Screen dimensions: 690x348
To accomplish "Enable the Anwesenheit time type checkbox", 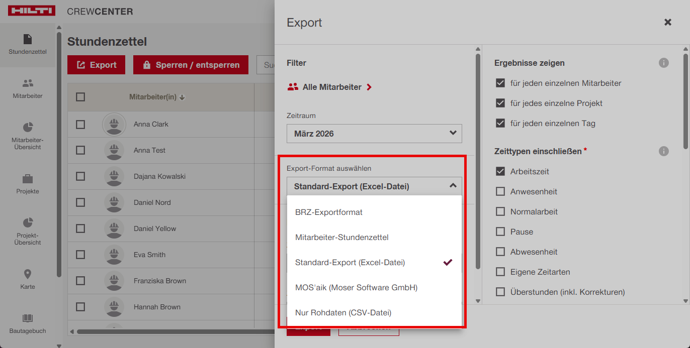I will tap(500, 191).
